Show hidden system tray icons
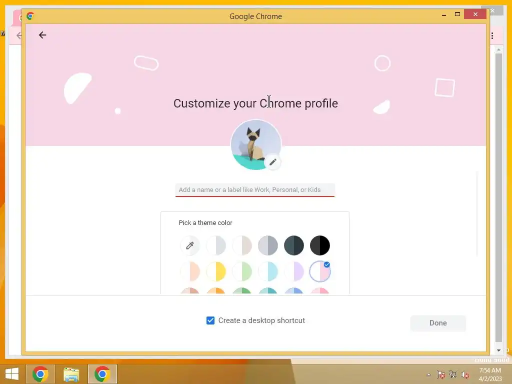Image resolution: width=512 pixels, height=384 pixels. 428,374
